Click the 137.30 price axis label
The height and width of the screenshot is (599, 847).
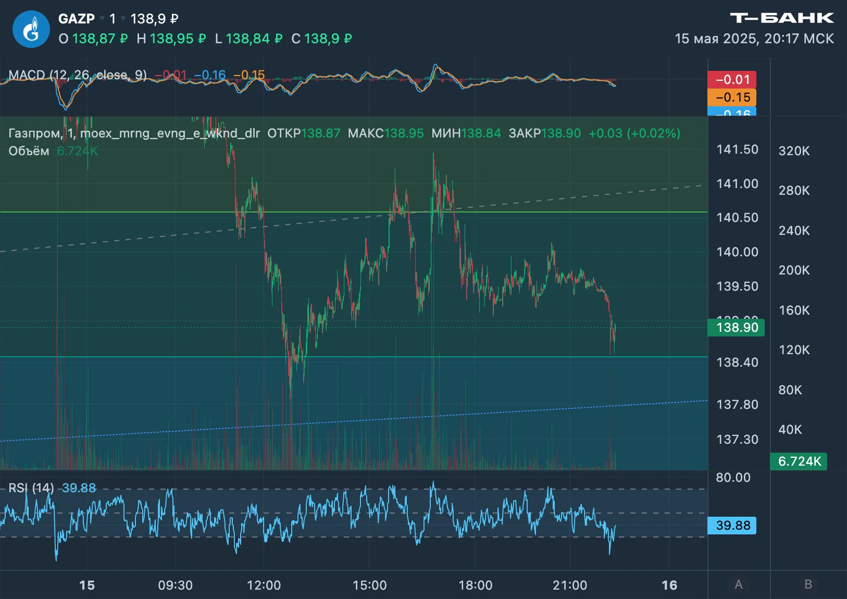click(x=737, y=440)
